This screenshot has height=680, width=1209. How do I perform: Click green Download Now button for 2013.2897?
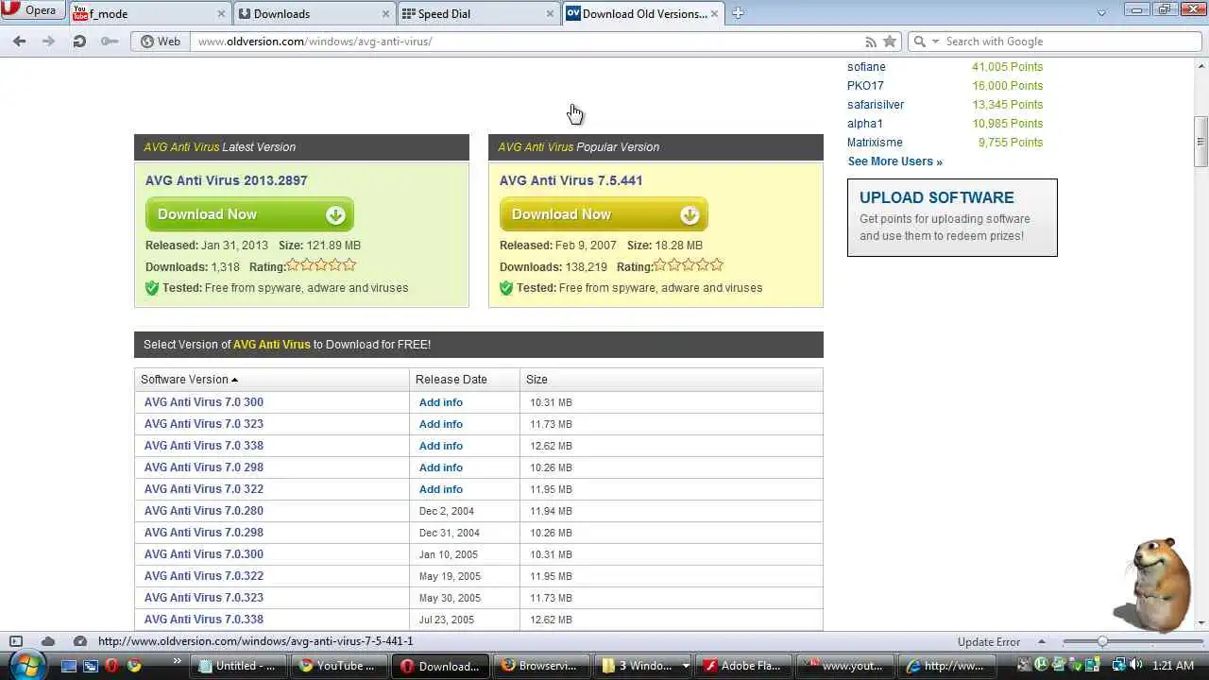(249, 214)
